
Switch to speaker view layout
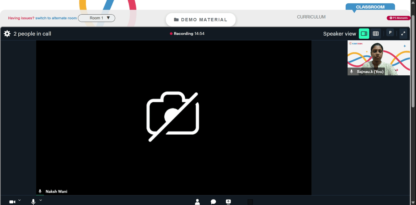pyautogui.click(x=364, y=34)
